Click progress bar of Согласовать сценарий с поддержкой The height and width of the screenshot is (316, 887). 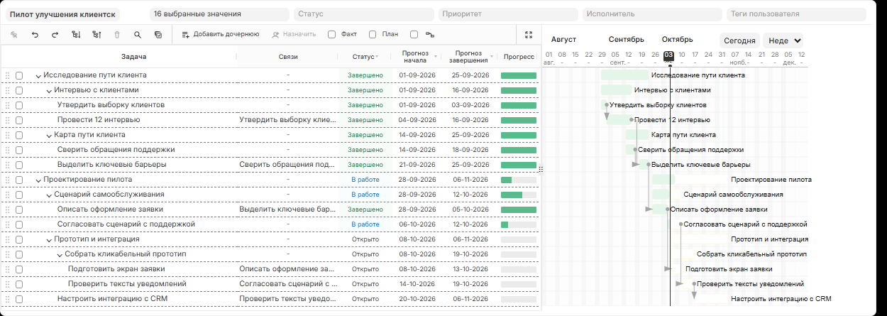coord(519,224)
